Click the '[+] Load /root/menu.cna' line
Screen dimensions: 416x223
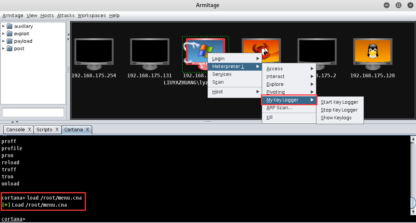click(35, 205)
